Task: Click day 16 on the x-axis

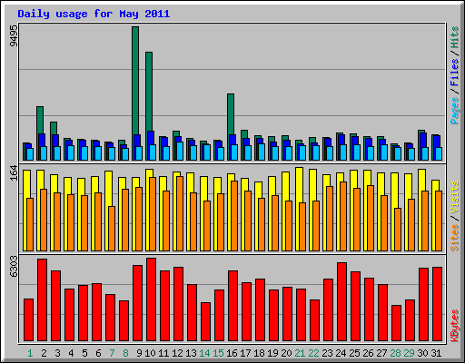Action: pos(232,353)
